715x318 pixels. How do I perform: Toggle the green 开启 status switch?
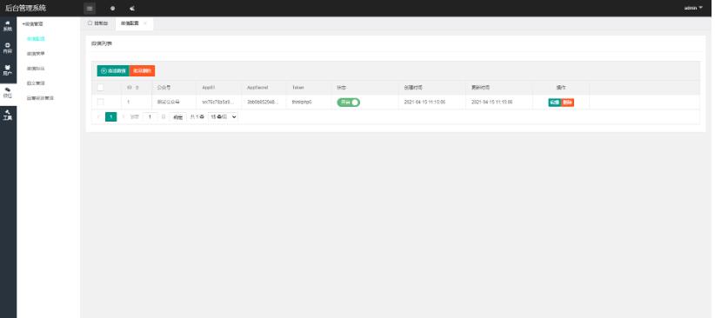click(x=349, y=103)
